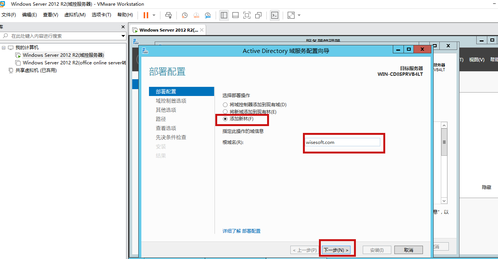The image size is (498, 259).
Task: Toggle the library sidebar view
Action: pos(224,15)
